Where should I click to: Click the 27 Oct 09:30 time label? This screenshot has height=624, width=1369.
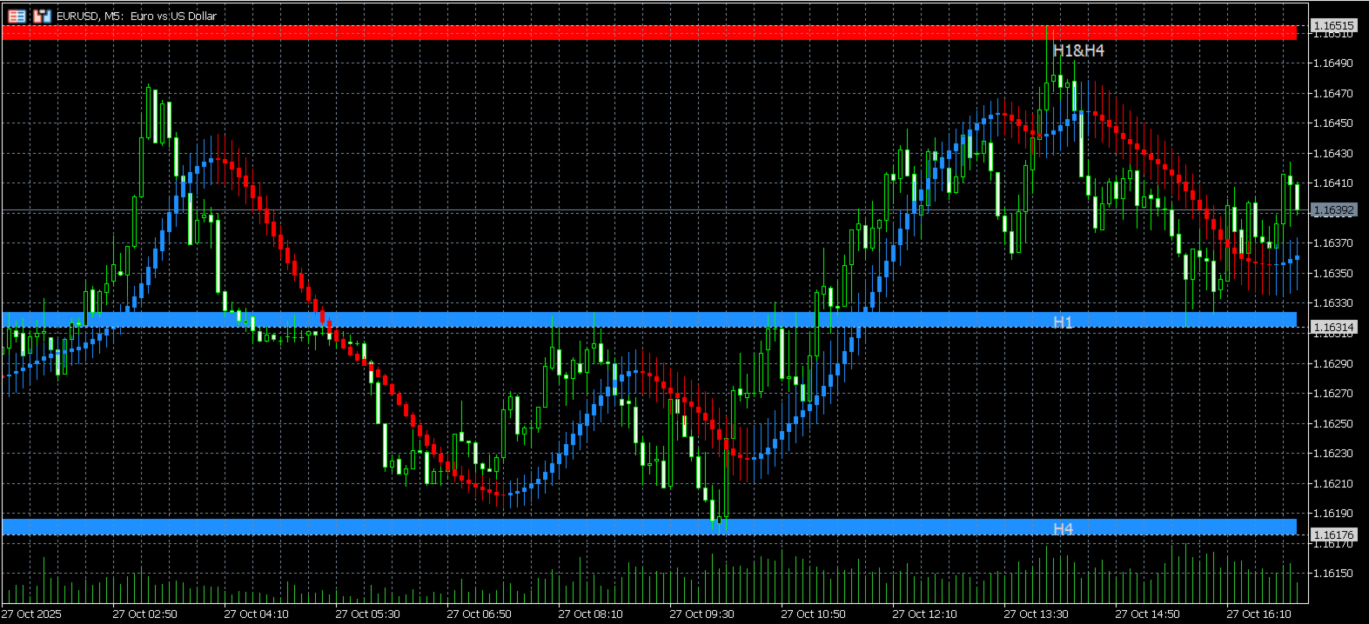coord(701,614)
